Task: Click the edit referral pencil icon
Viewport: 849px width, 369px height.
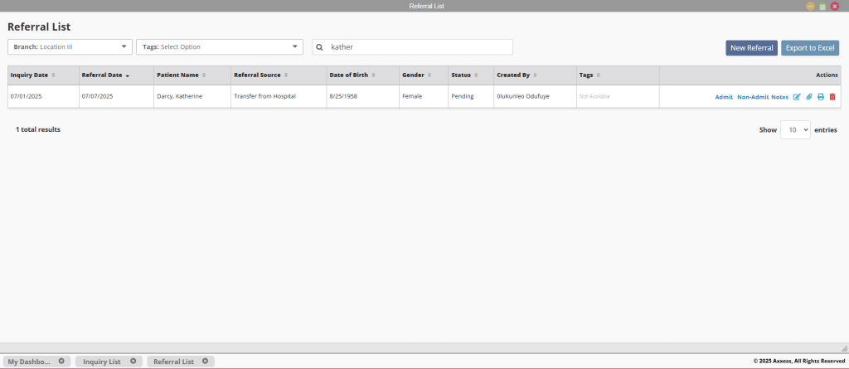Action: point(797,97)
